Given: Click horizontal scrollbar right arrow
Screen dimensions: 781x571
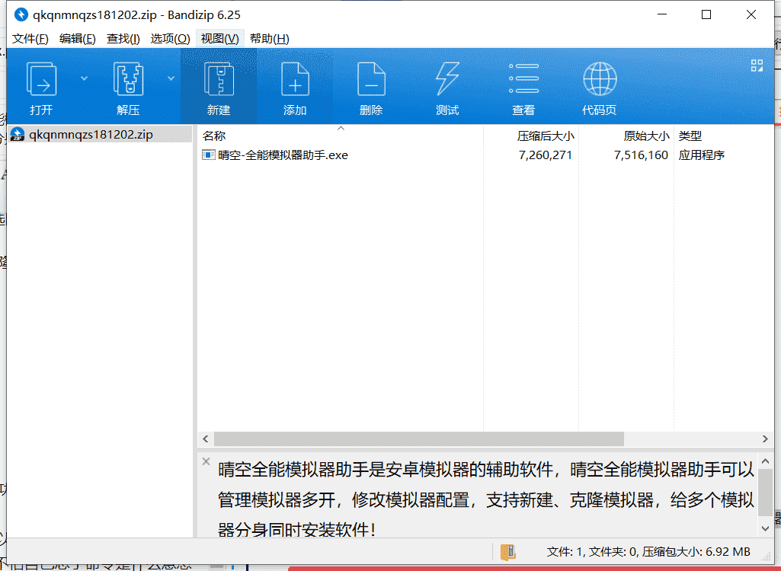Looking at the screenshot, I should pyautogui.click(x=765, y=439).
